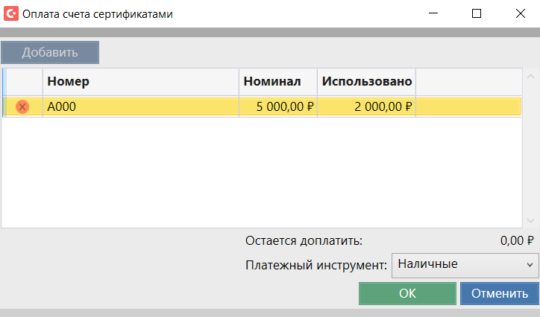Click the app logo in the title bar
Viewport: 540px width, 317px height.
point(11,13)
